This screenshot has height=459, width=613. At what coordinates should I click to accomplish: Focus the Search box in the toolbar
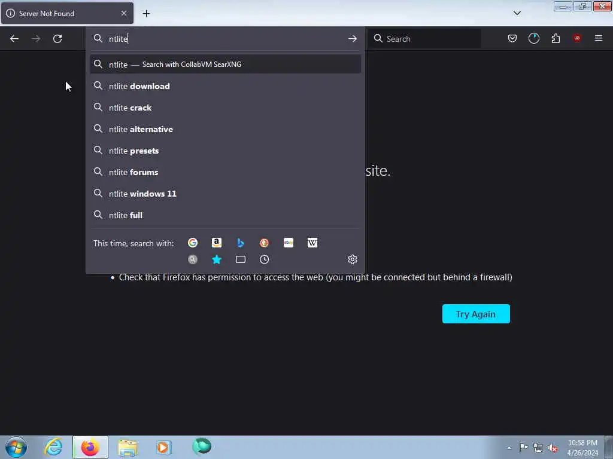[x=424, y=39]
